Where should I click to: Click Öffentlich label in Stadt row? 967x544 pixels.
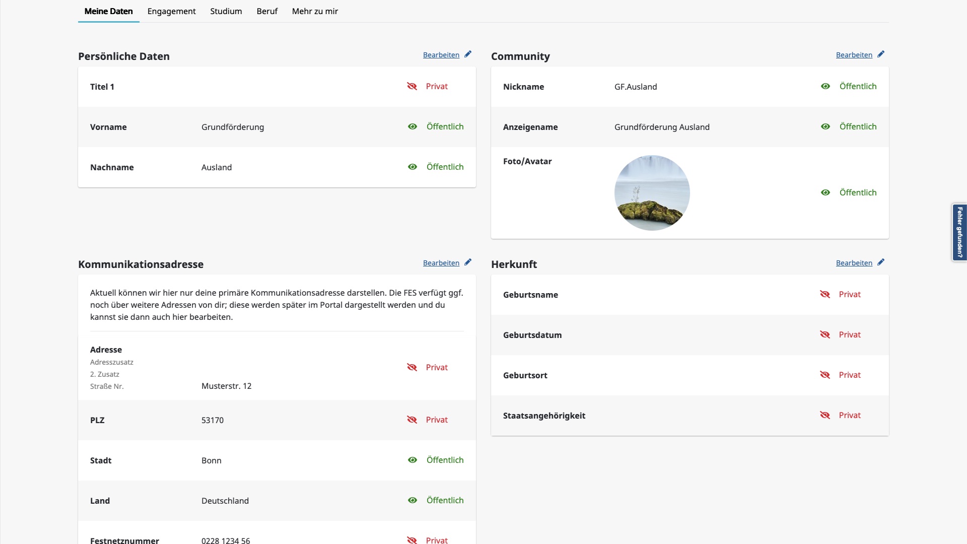pos(445,460)
